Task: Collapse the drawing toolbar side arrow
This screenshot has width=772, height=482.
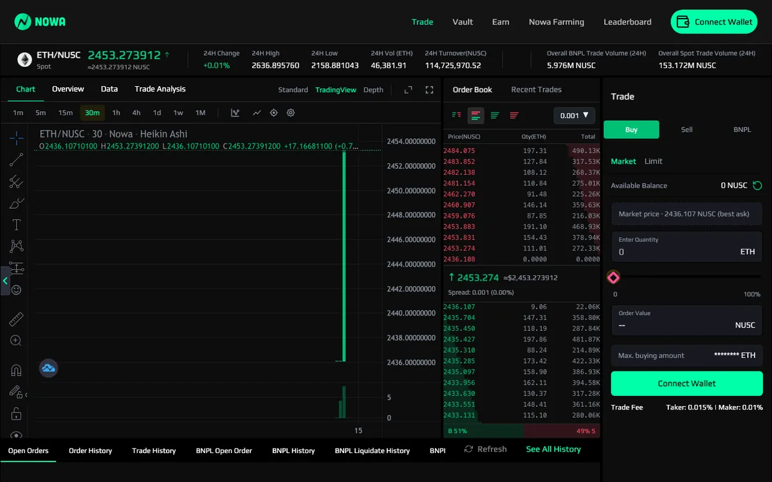Action: point(5,281)
